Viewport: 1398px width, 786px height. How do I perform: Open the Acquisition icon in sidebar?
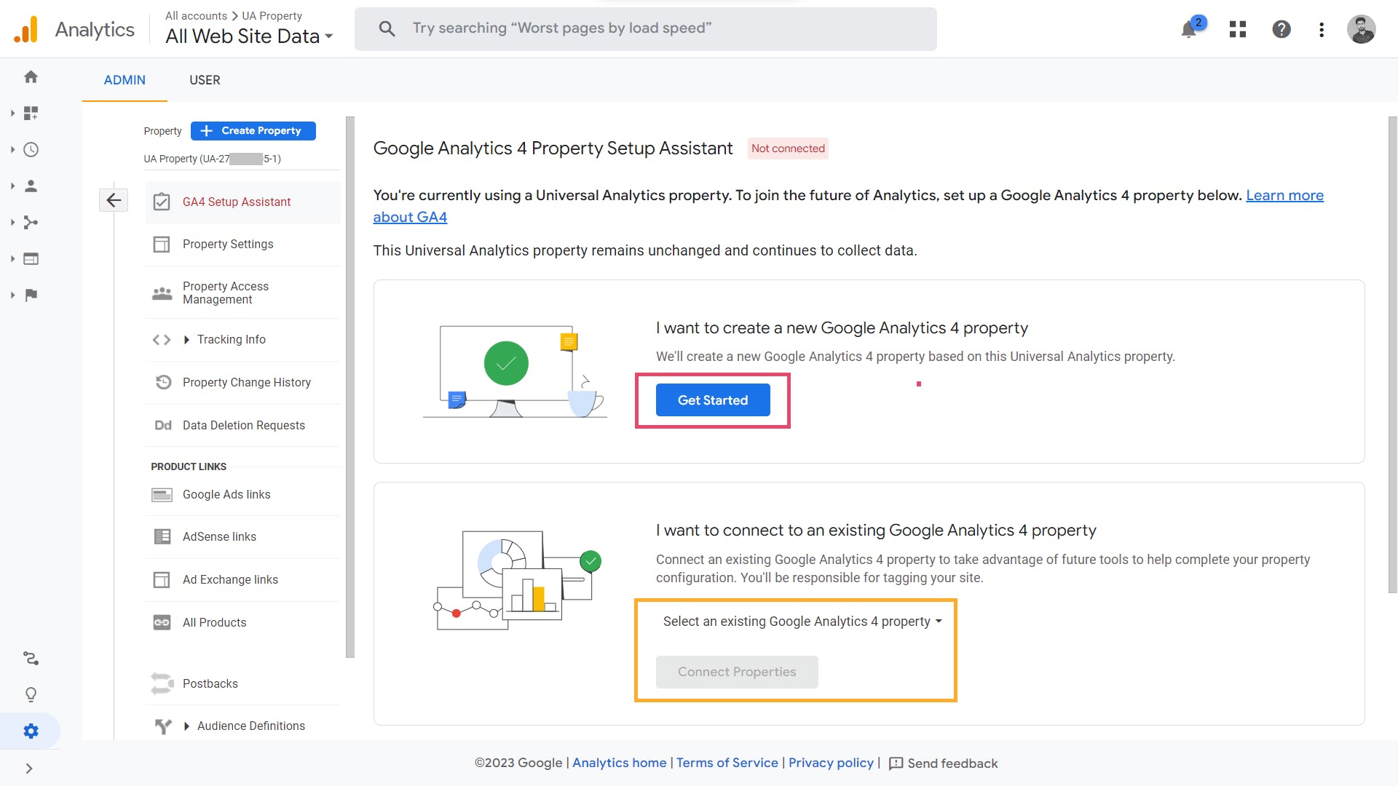(x=31, y=222)
